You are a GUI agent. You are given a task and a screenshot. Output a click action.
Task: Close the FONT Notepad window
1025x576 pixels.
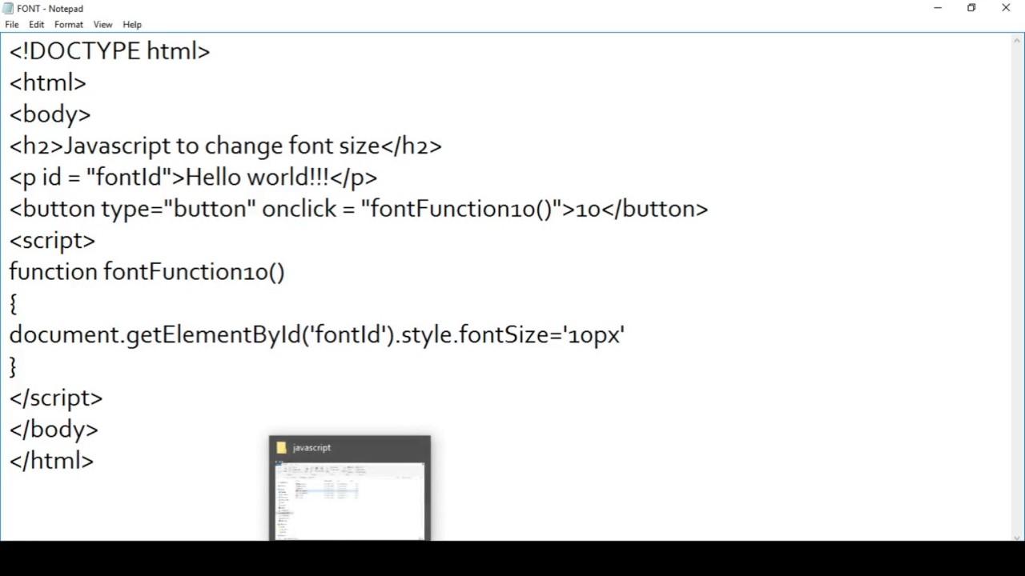1006,8
